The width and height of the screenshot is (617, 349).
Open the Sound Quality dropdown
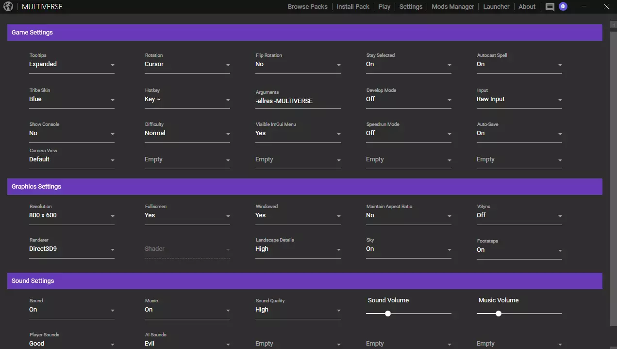coord(298,310)
